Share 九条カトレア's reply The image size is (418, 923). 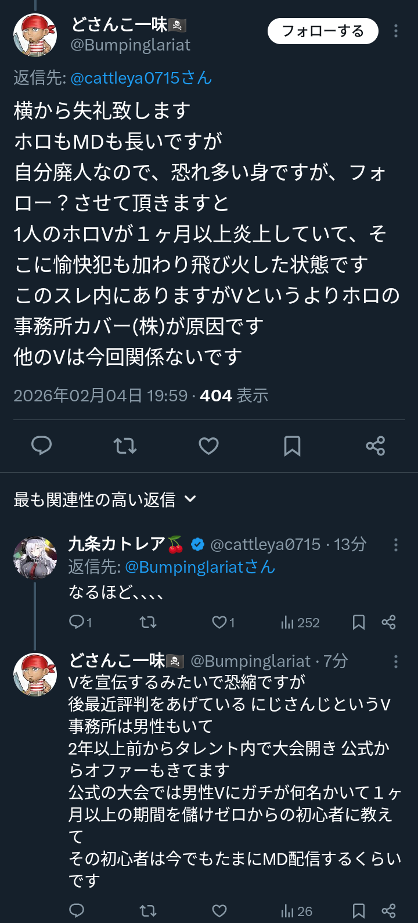click(388, 623)
